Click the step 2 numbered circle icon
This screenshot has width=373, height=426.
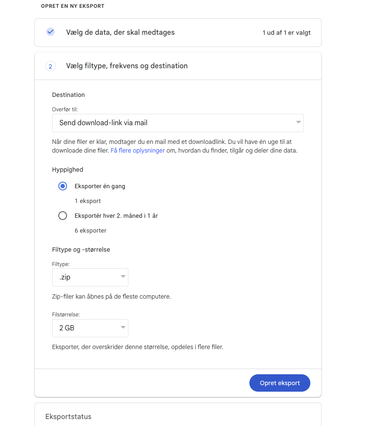[50, 66]
